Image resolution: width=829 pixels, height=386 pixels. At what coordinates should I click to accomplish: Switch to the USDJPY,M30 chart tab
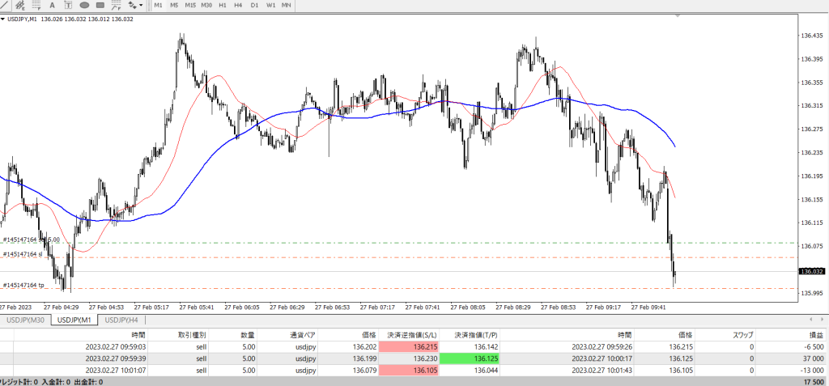tap(25, 320)
